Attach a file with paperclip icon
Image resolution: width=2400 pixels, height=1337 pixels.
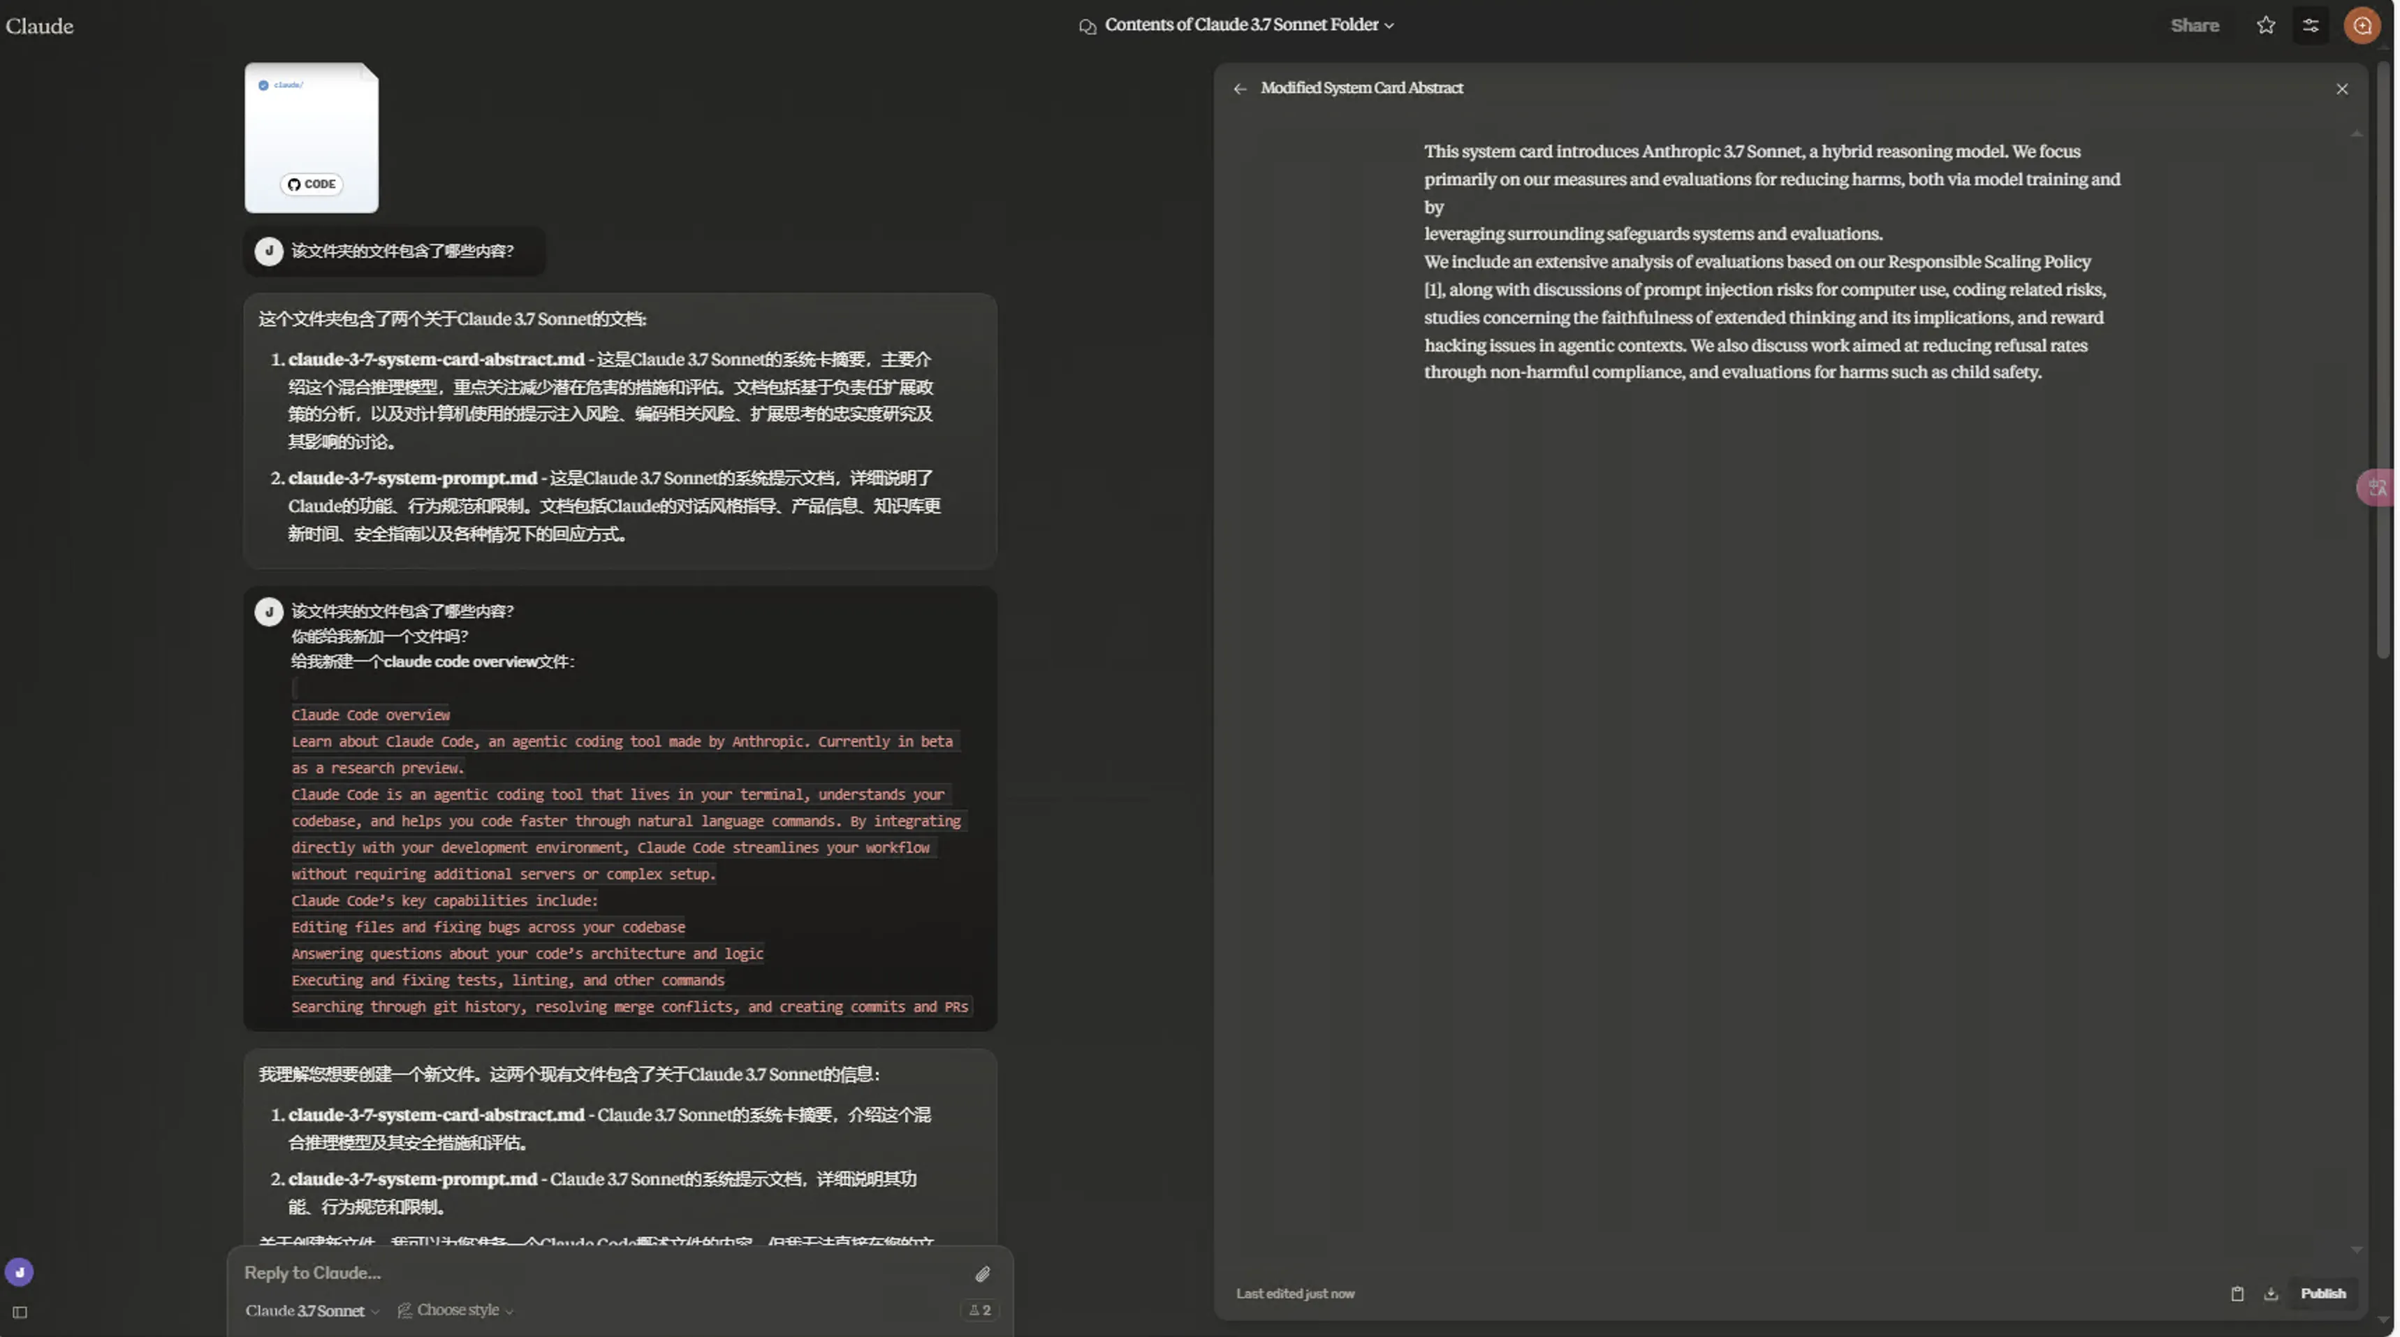pyautogui.click(x=982, y=1273)
